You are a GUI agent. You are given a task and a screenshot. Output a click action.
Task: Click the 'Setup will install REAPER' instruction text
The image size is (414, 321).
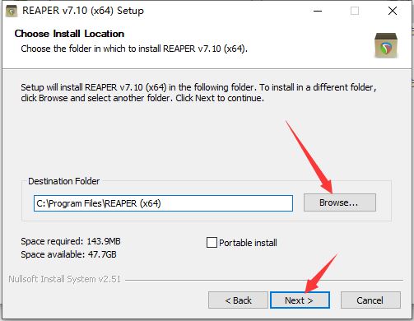click(198, 93)
